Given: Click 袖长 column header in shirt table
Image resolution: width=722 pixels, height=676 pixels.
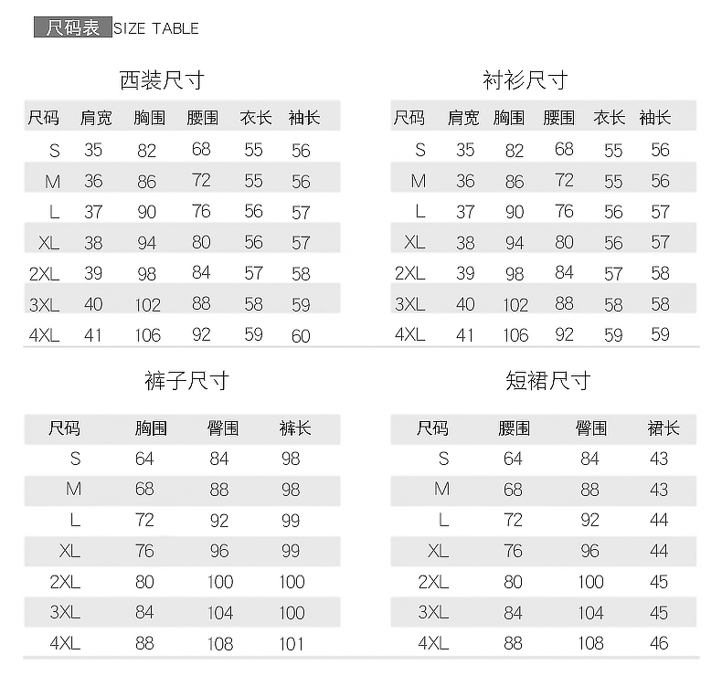Looking at the screenshot, I should [x=655, y=118].
